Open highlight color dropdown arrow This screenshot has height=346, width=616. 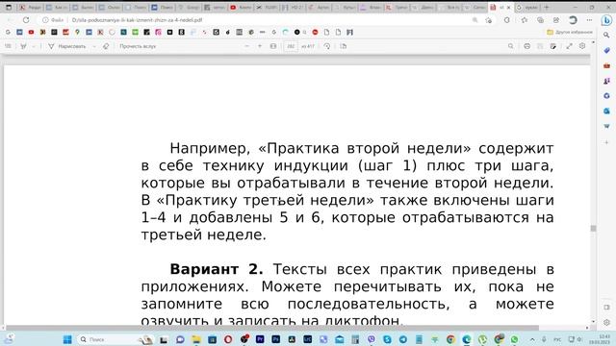tap(34, 46)
